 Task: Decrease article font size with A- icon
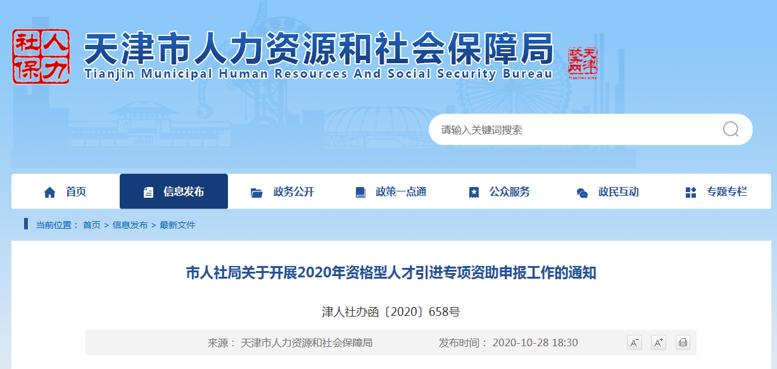click(635, 342)
